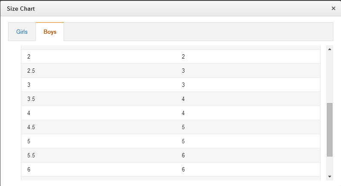This screenshot has height=186, width=341.
Task: Click the value 3 beside size 2.5
Action: (184, 71)
